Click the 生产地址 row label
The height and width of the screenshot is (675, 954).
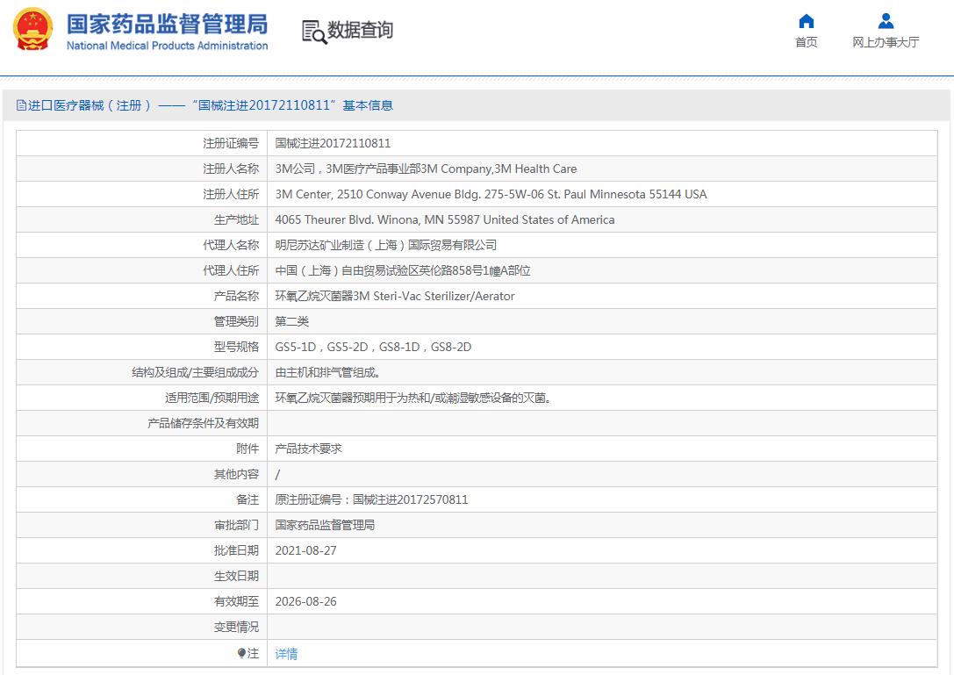click(237, 219)
